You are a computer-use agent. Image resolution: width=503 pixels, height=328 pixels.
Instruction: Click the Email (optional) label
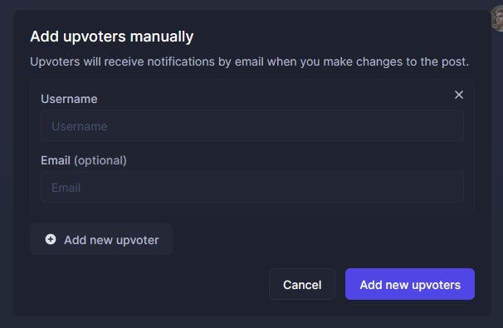(x=84, y=160)
